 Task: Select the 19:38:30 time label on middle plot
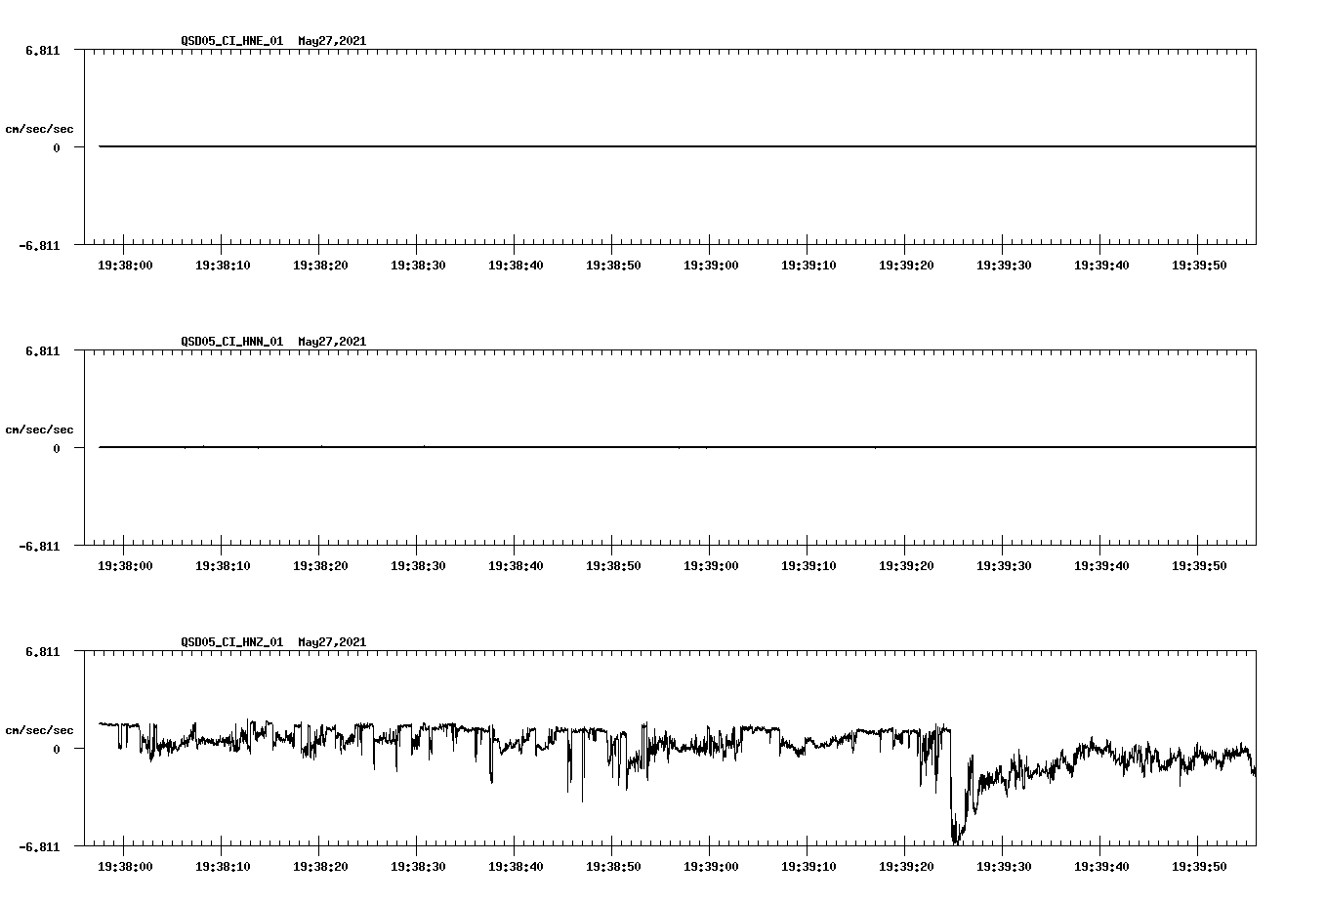[419, 564]
